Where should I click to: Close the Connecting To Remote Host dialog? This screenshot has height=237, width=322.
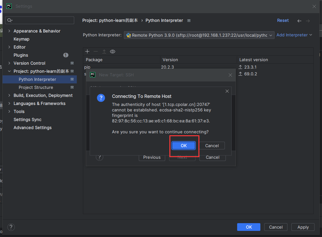click(227, 91)
